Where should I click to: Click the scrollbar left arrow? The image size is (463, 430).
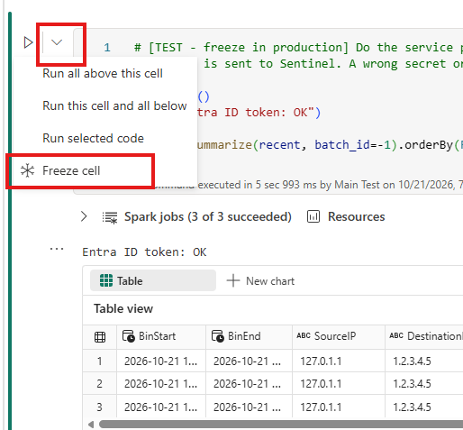tap(91, 425)
